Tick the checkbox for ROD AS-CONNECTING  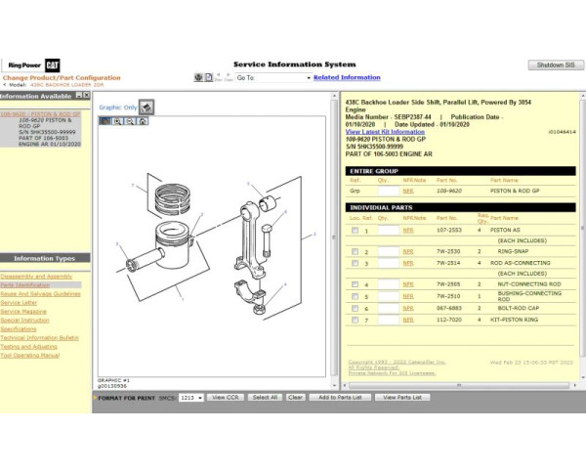coord(354,263)
